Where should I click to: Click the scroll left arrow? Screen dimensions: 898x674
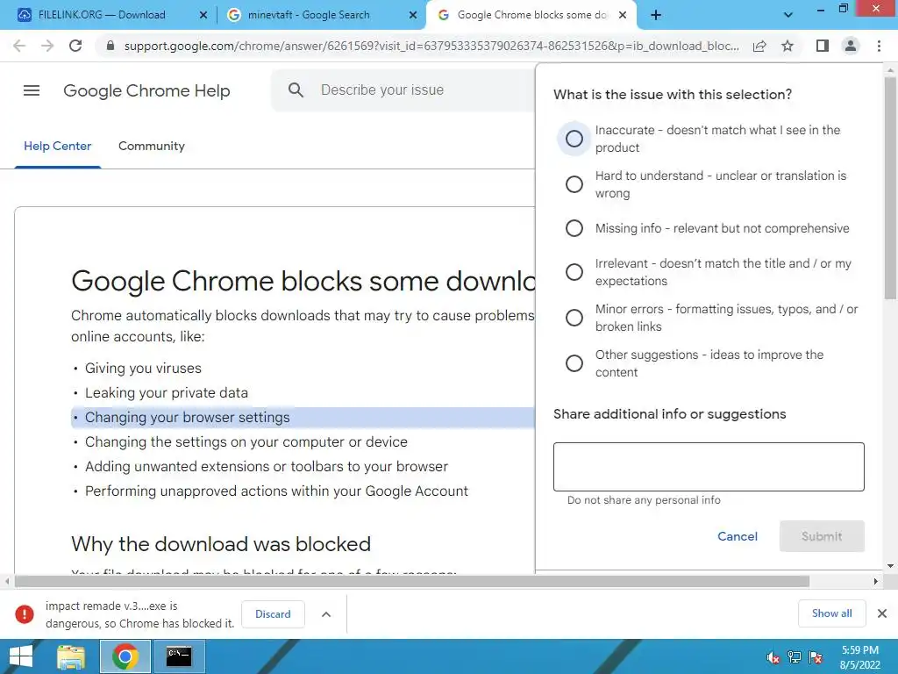click(7, 582)
